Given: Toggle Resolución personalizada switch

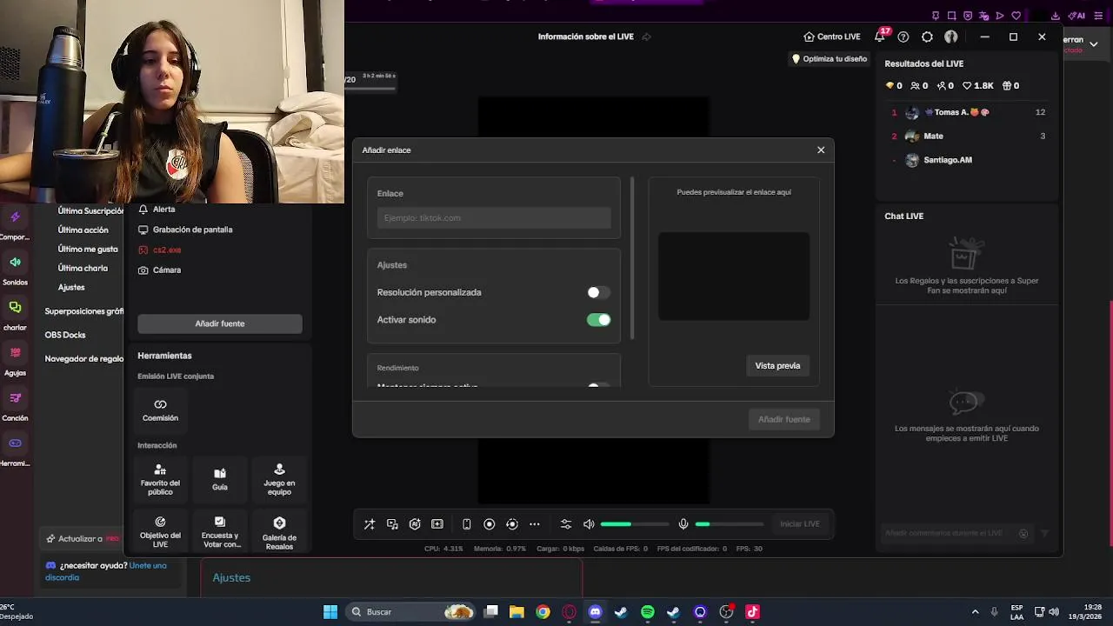Looking at the screenshot, I should 598,293.
